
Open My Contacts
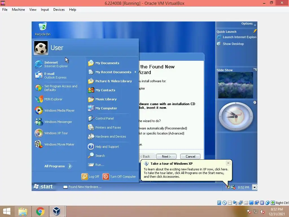[102, 90]
